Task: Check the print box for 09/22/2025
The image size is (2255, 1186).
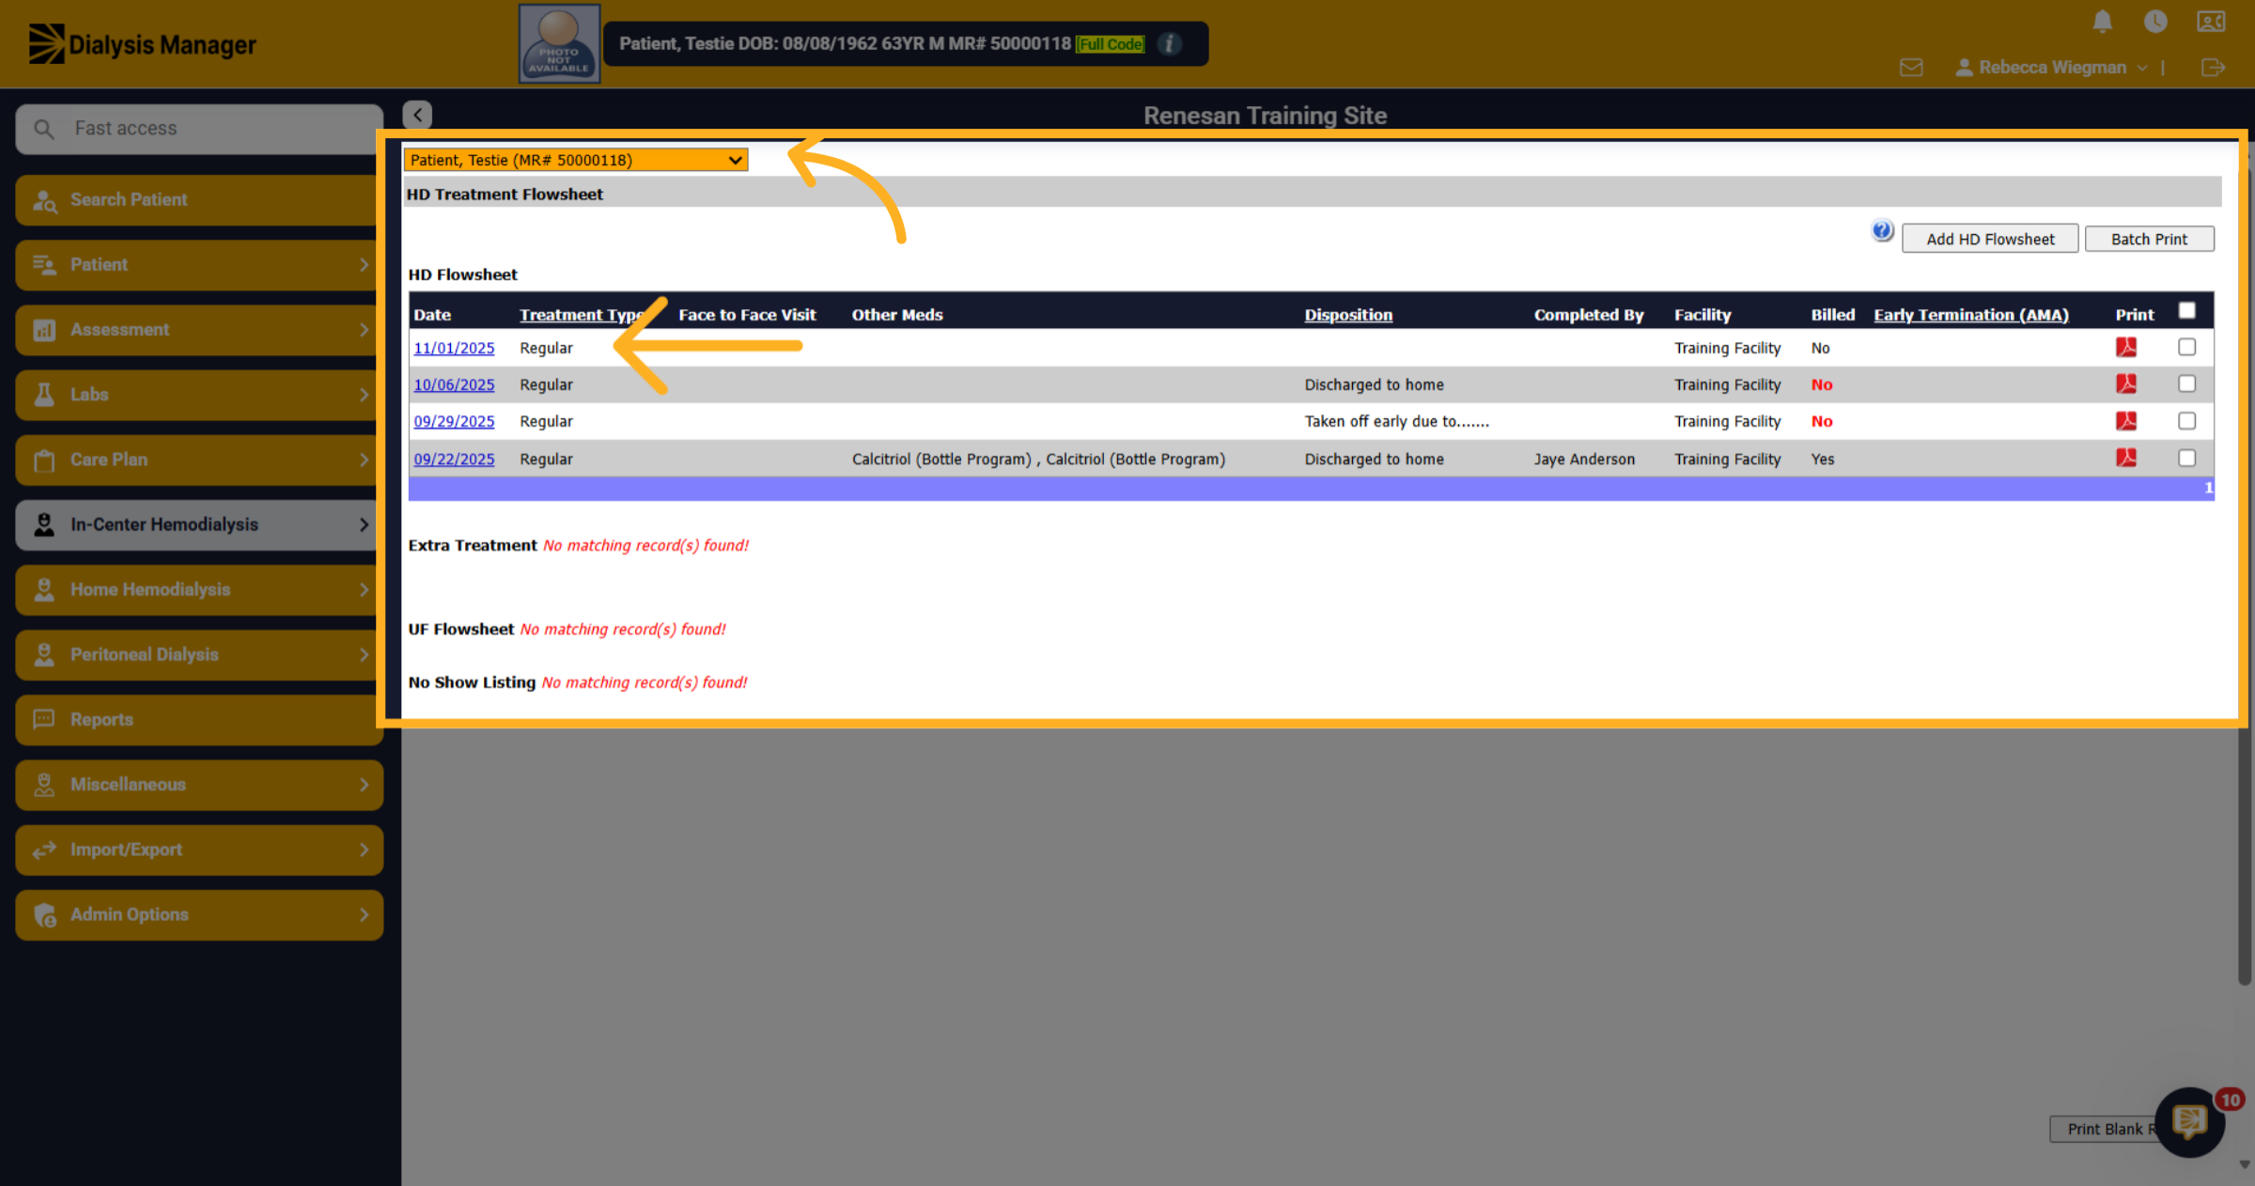Action: pyautogui.click(x=2187, y=458)
